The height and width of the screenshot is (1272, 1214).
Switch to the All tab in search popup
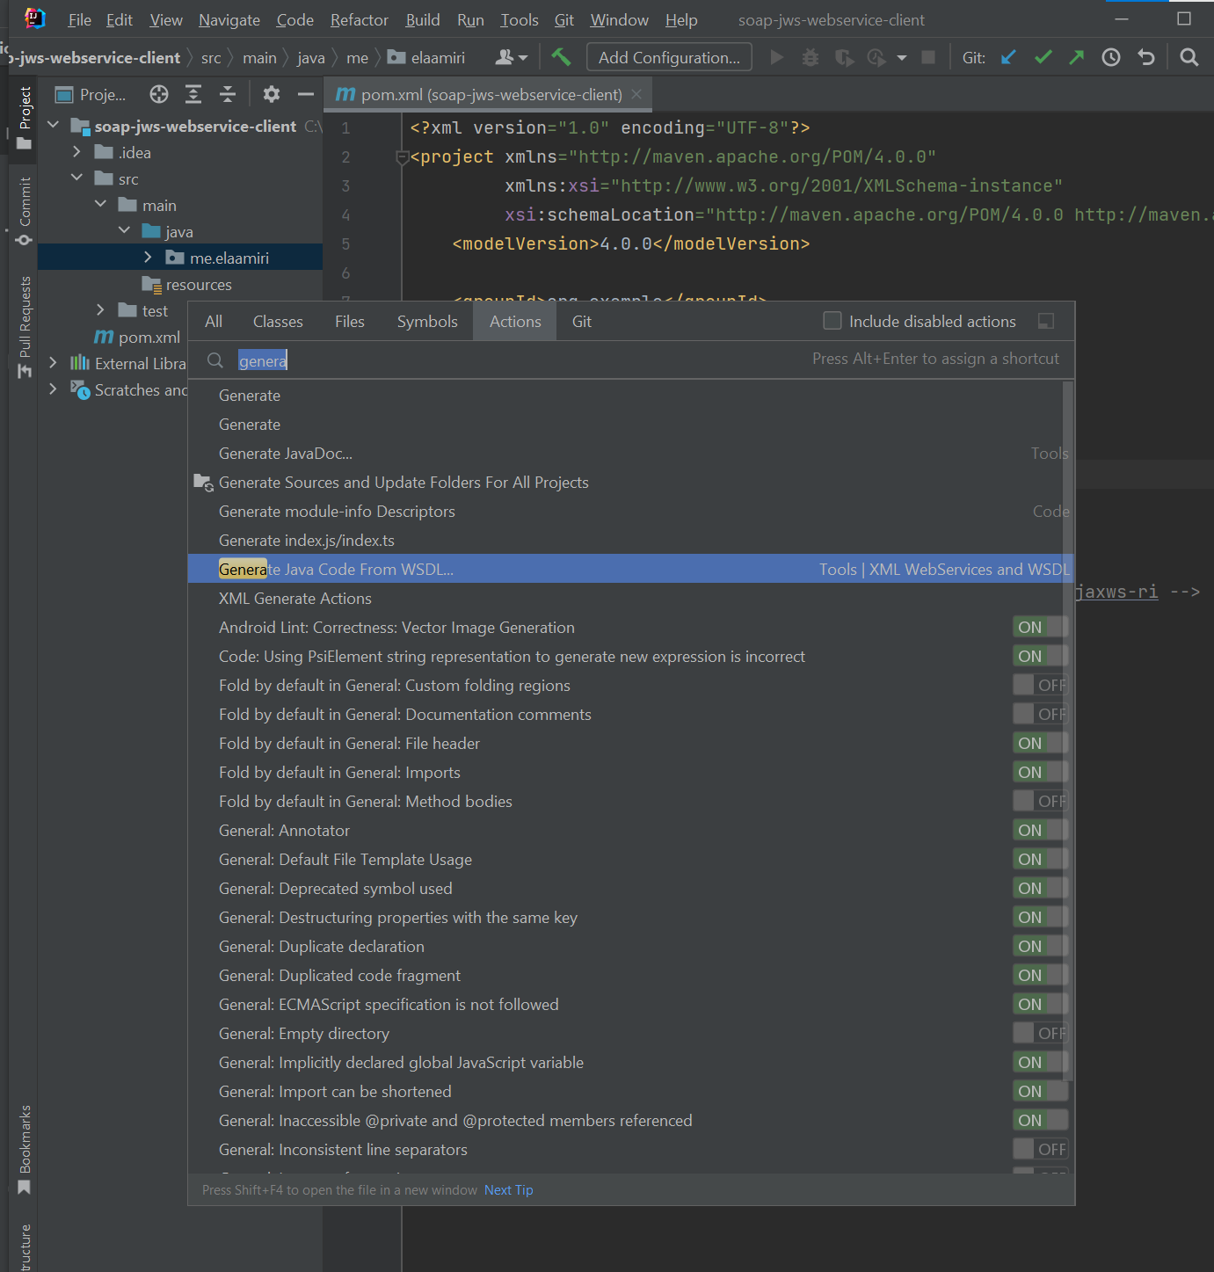(x=214, y=322)
